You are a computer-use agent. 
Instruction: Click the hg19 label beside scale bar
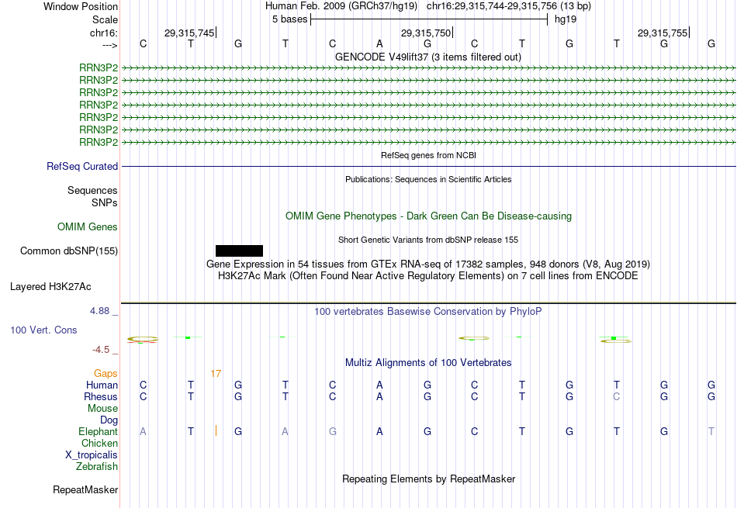coord(566,19)
